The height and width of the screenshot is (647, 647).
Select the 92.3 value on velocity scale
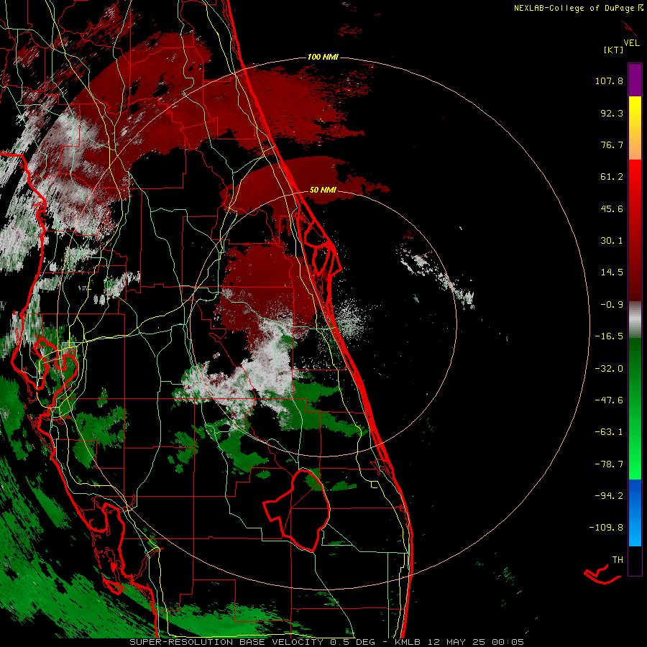tap(612, 113)
